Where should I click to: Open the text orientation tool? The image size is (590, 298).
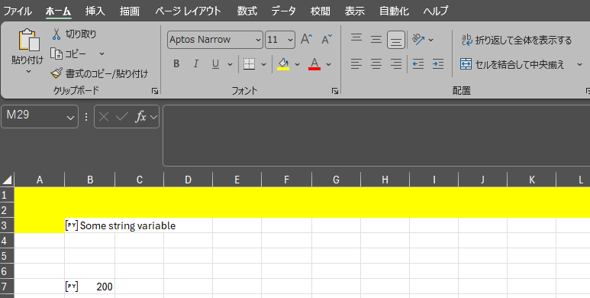coord(418,39)
